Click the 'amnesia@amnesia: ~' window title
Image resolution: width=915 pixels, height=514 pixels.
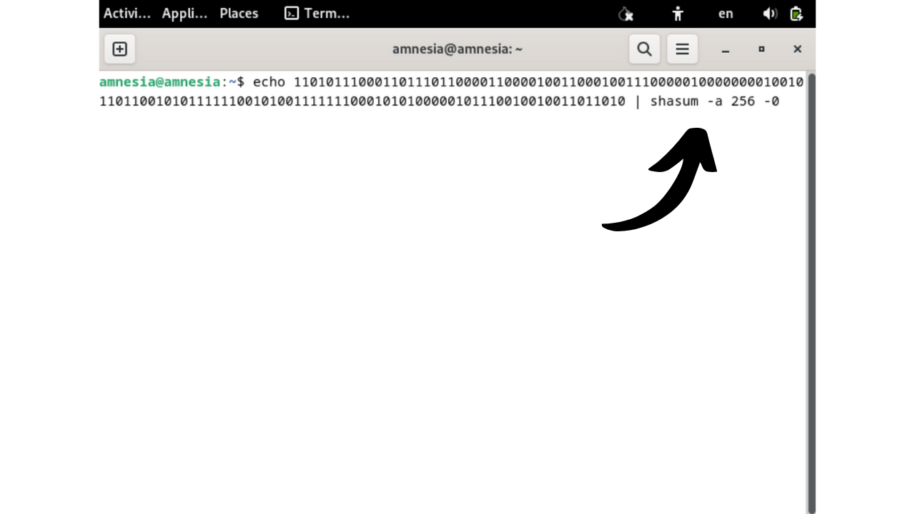(457, 49)
